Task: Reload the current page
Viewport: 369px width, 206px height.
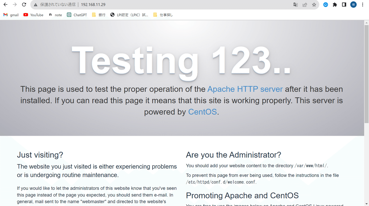Action: [x=24, y=5]
